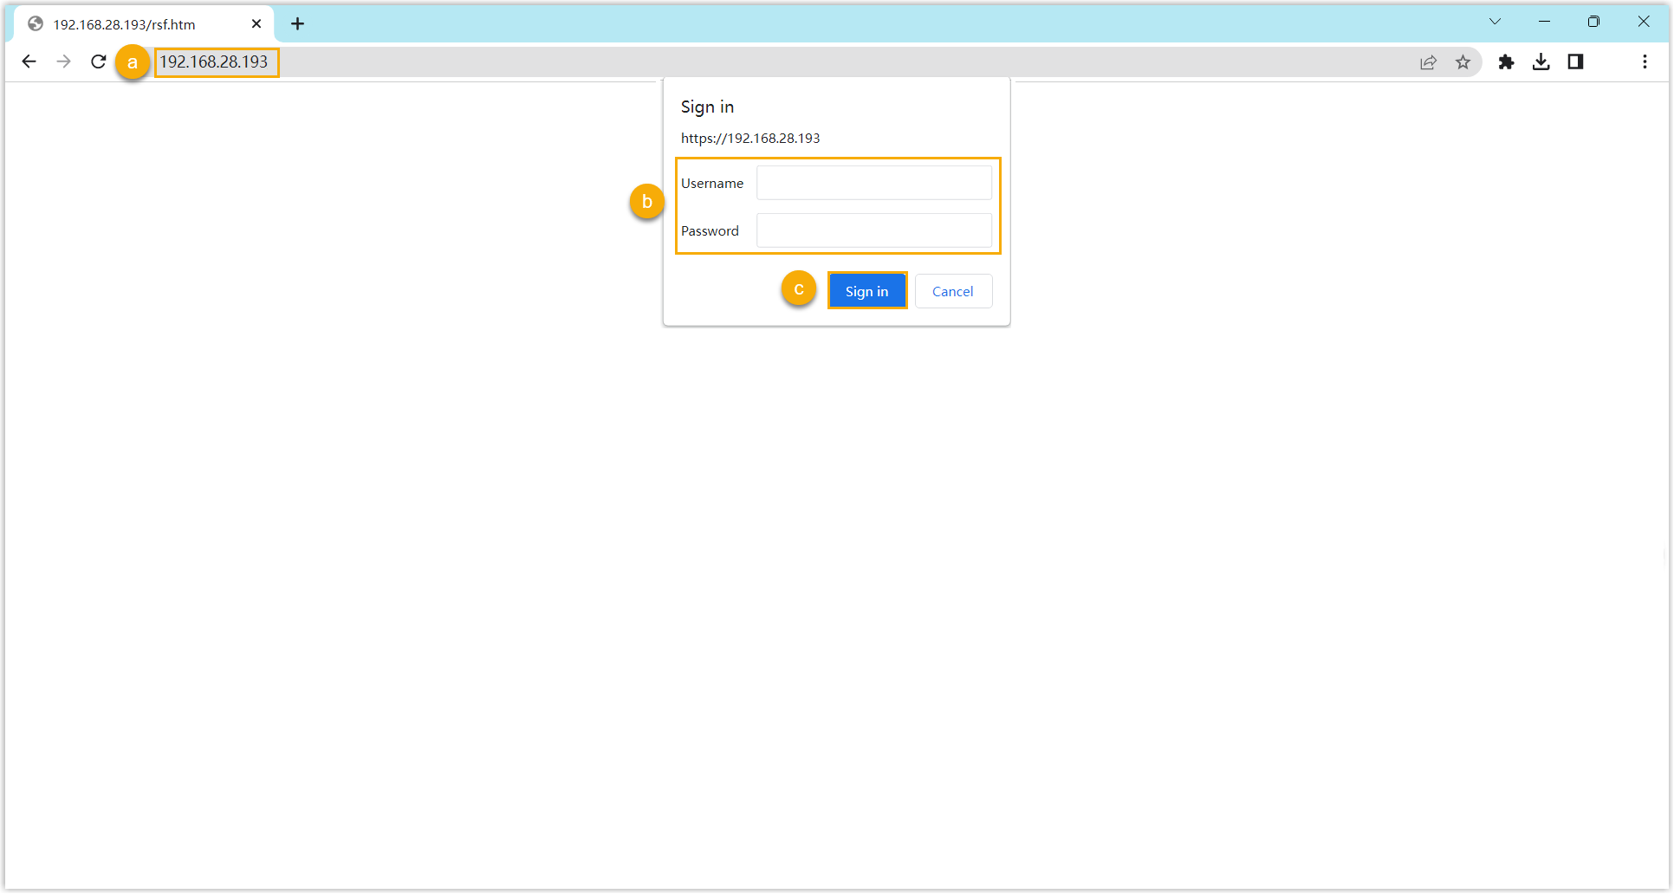Open a new tab with plus button
This screenshot has height=894, width=1674.
tap(297, 23)
